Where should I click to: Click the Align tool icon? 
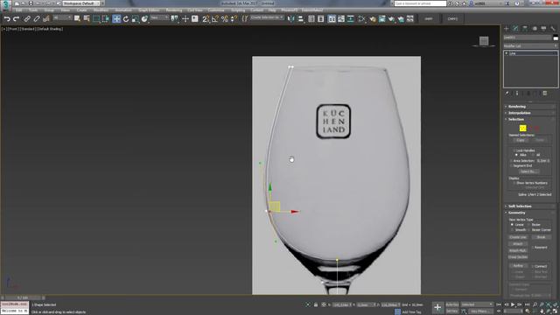pos(301,19)
